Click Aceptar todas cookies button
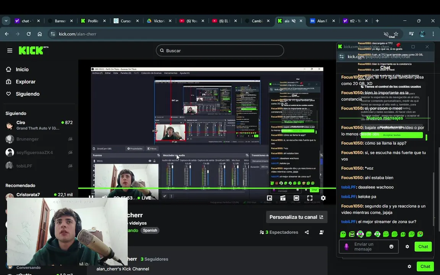Screen dimensions: 440x275 (x=392, y=135)
